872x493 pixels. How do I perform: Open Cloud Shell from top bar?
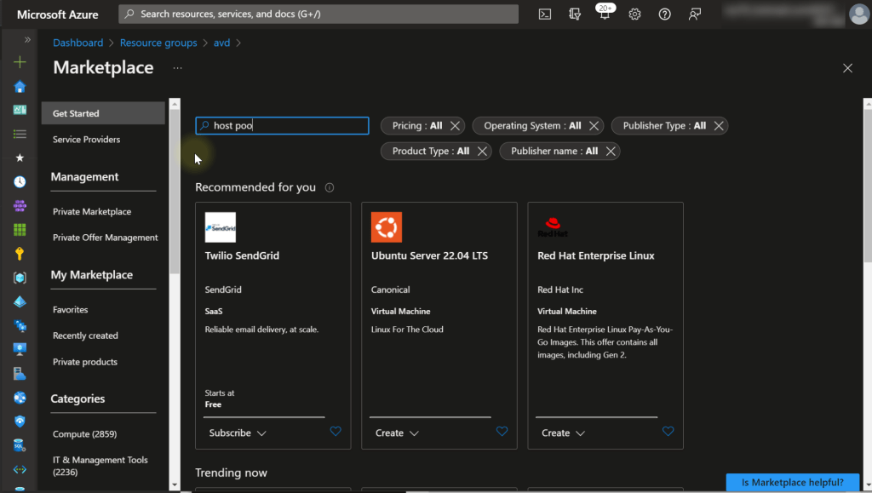click(545, 14)
